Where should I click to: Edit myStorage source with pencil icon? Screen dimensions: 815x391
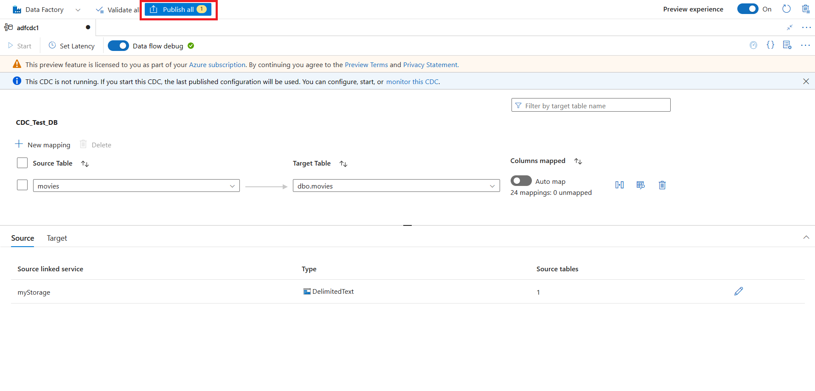739,291
